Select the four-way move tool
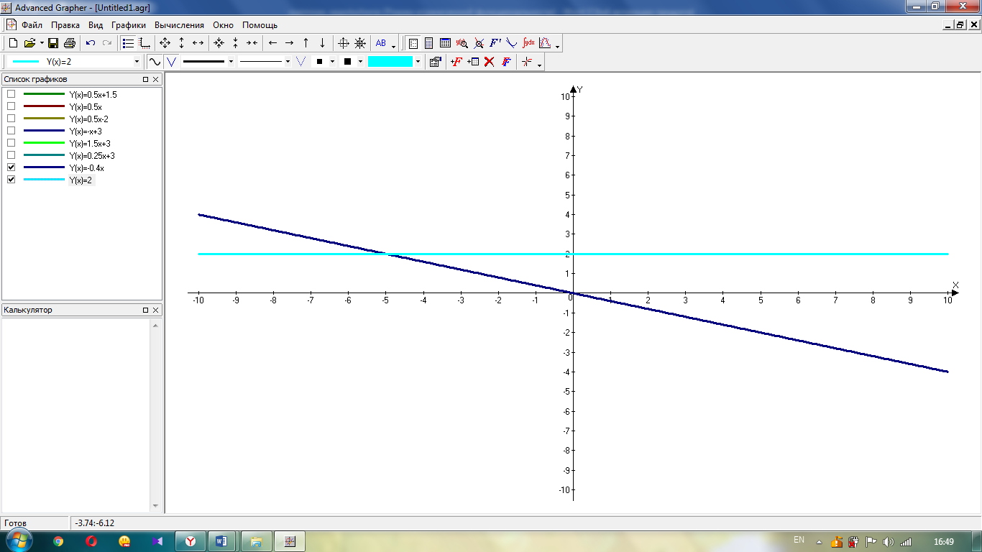Image resolution: width=982 pixels, height=552 pixels. pyautogui.click(x=165, y=43)
